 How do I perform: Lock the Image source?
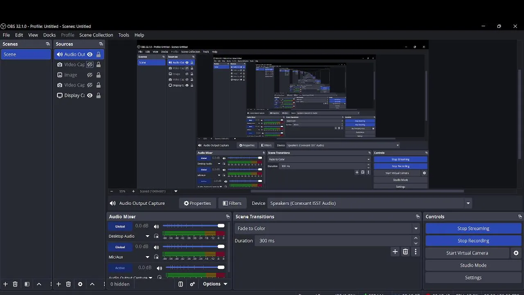98,75
